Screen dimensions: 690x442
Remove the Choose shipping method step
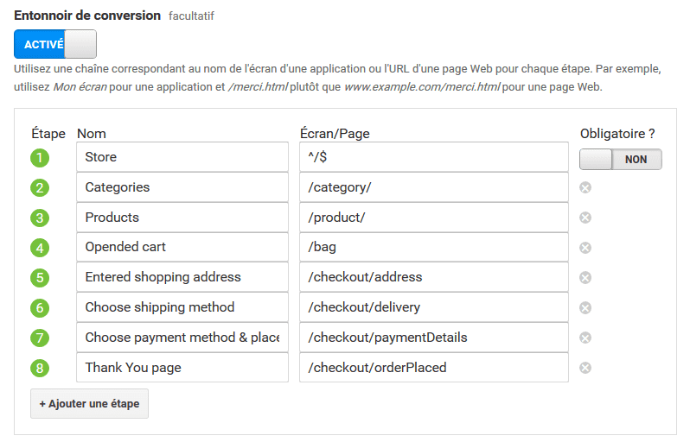pos(585,307)
